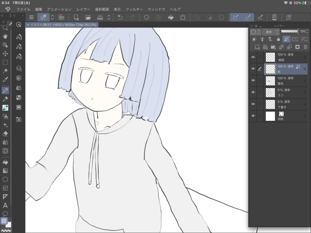Image resolution: width=311 pixels, height=233 pixels.
Task: Toggle Snap to Grid in command bar
Action: point(260,17)
